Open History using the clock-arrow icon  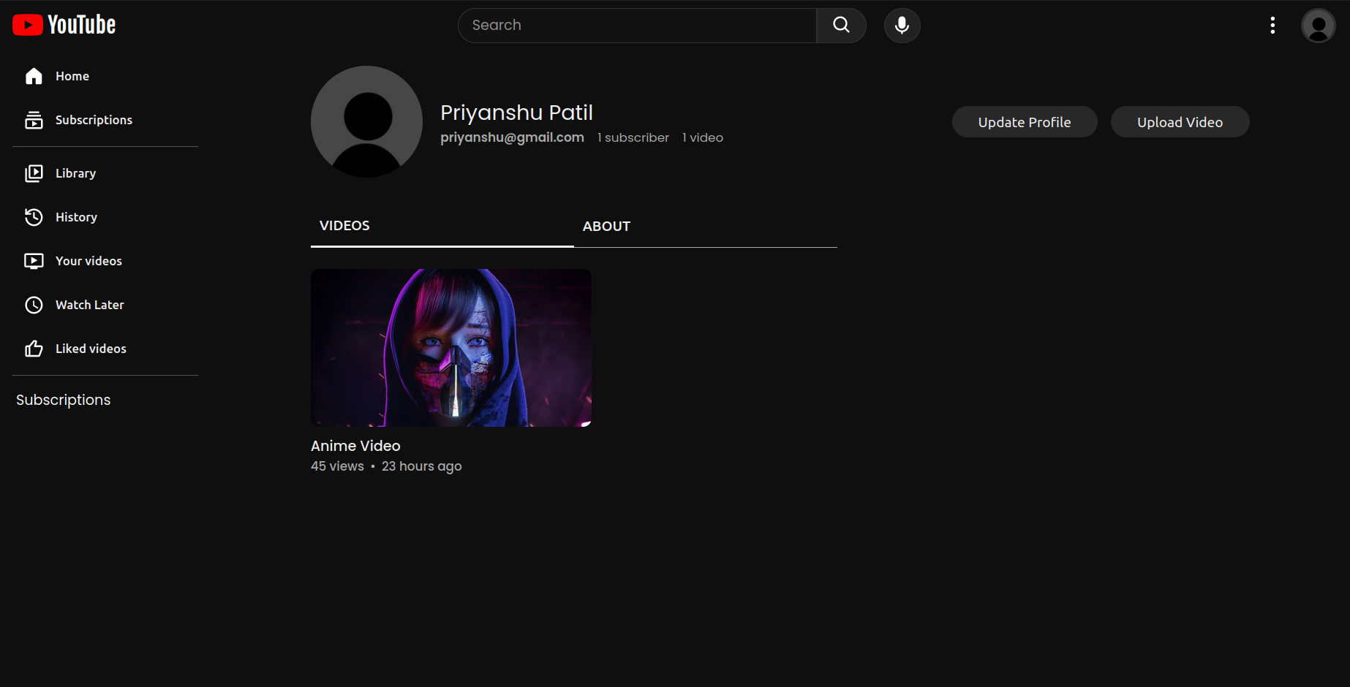[34, 216]
